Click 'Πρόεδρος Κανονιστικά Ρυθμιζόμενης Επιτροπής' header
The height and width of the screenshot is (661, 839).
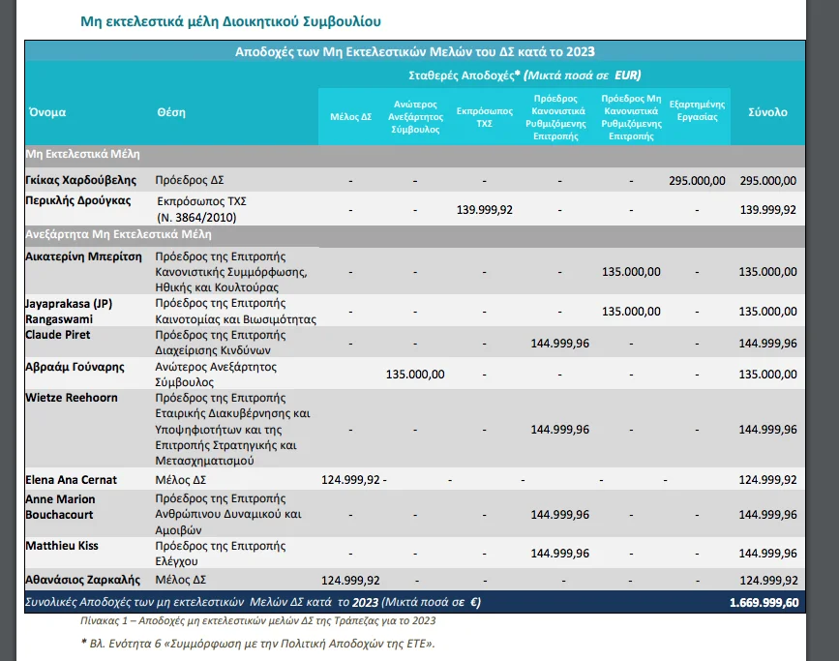(x=555, y=117)
